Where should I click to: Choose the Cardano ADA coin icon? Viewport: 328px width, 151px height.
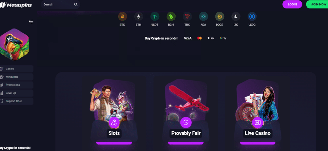203,17
